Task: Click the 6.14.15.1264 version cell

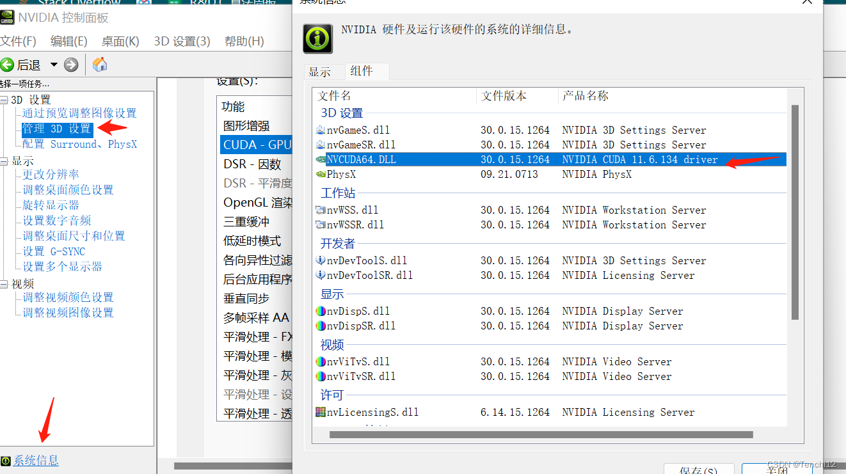Action: pos(515,413)
